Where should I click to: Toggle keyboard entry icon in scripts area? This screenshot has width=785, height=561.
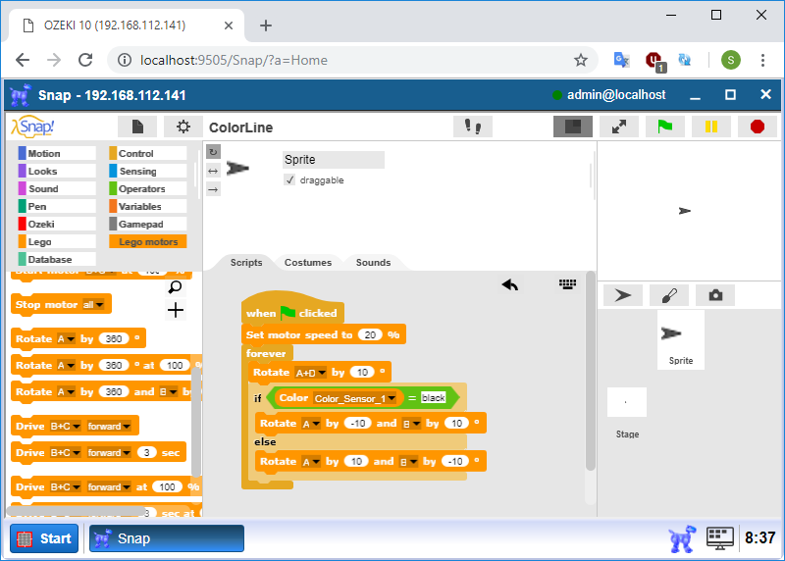tap(567, 284)
